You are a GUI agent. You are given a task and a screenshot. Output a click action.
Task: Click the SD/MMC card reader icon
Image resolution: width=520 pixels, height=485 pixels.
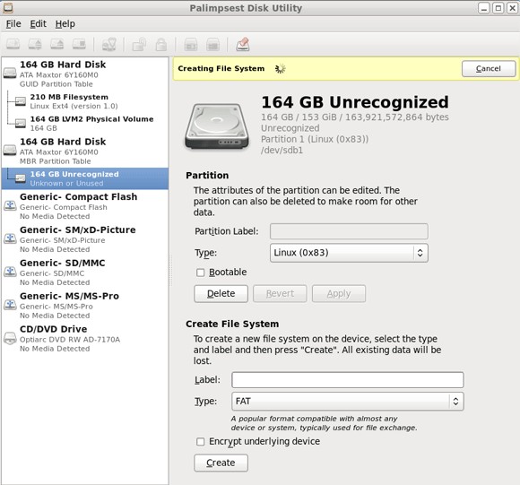(10, 272)
